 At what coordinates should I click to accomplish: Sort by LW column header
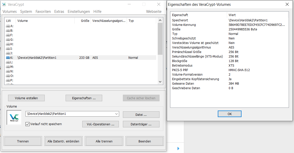(x=10, y=21)
